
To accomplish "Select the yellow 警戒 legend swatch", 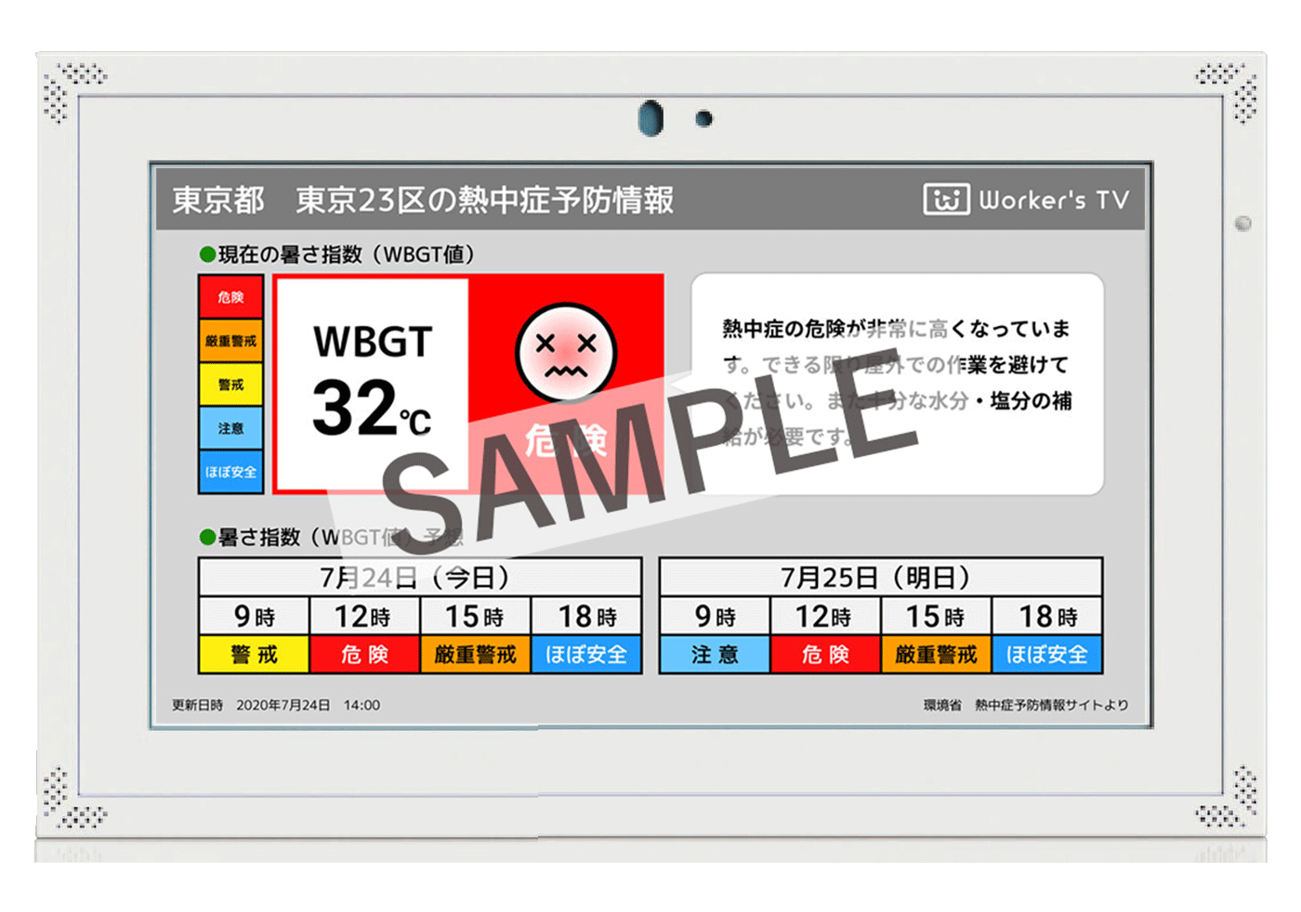I will (230, 384).
